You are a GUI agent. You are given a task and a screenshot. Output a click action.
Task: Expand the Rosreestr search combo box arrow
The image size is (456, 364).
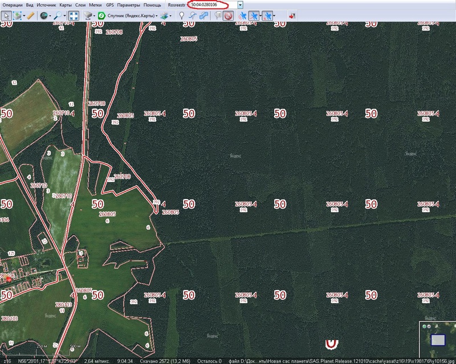tap(241, 5)
